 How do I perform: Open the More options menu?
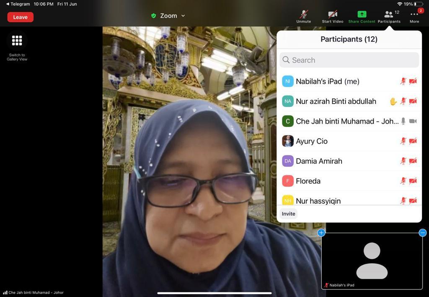[x=414, y=15]
